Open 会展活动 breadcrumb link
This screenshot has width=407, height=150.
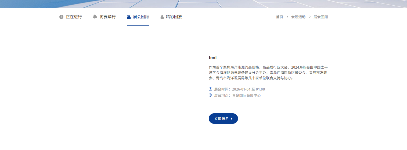click(x=298, y=17)
